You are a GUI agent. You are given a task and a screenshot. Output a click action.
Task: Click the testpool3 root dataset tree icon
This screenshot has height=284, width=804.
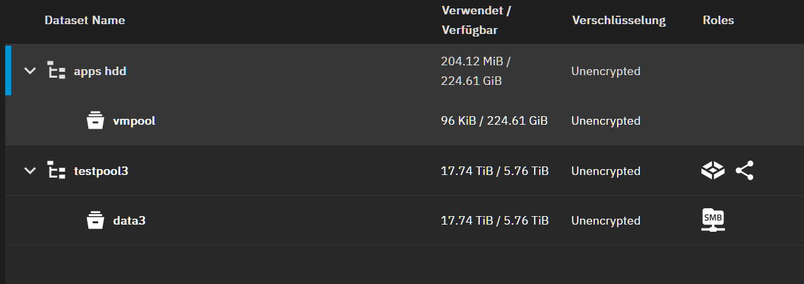pyautogui.click(x=57, y=171)
